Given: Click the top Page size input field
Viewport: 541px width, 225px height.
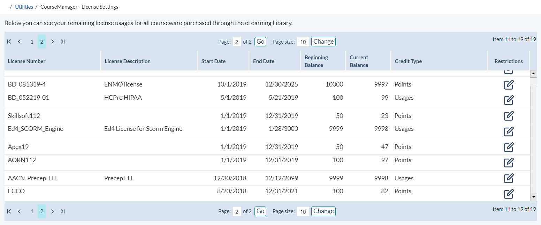Looking at the screenshot, I should point(303,42).
